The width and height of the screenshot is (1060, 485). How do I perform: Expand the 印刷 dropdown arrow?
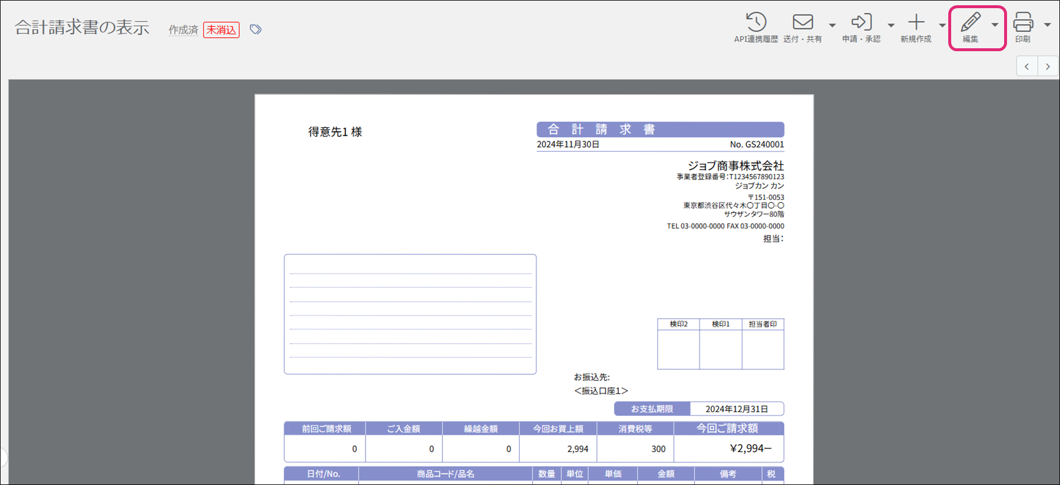pos(1047,25)
